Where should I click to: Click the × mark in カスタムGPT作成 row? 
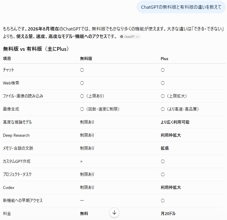[81, 162]
